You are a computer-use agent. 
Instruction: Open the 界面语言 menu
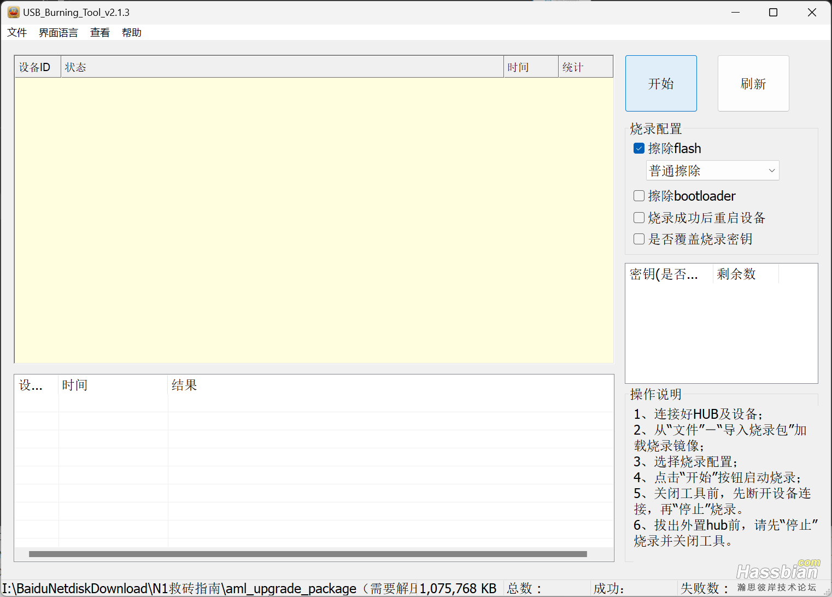coord(58,32)
